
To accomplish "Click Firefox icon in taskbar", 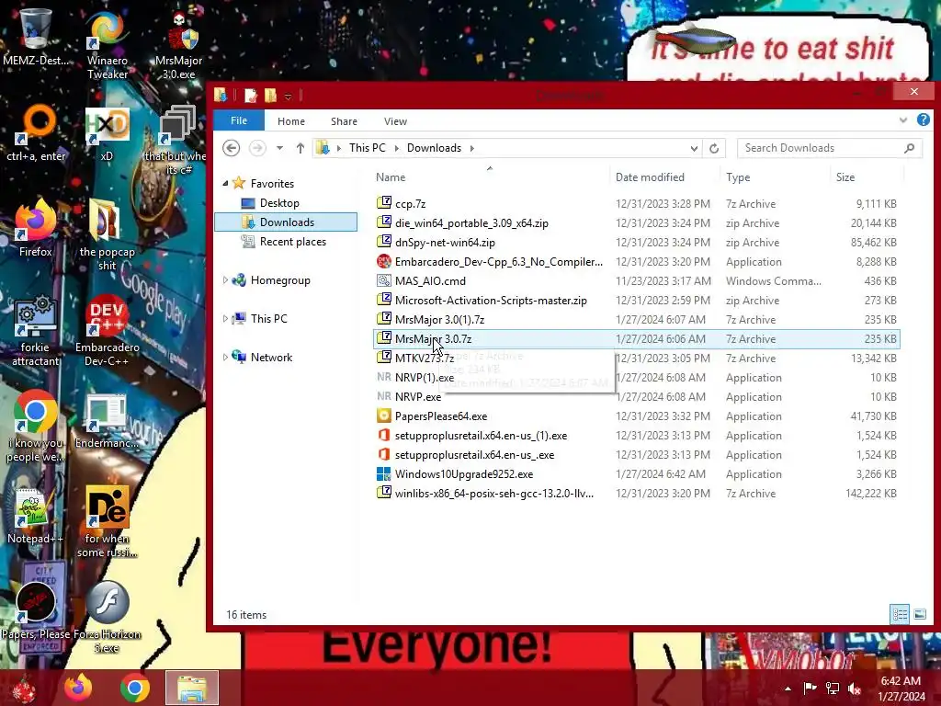I will 78,688.
